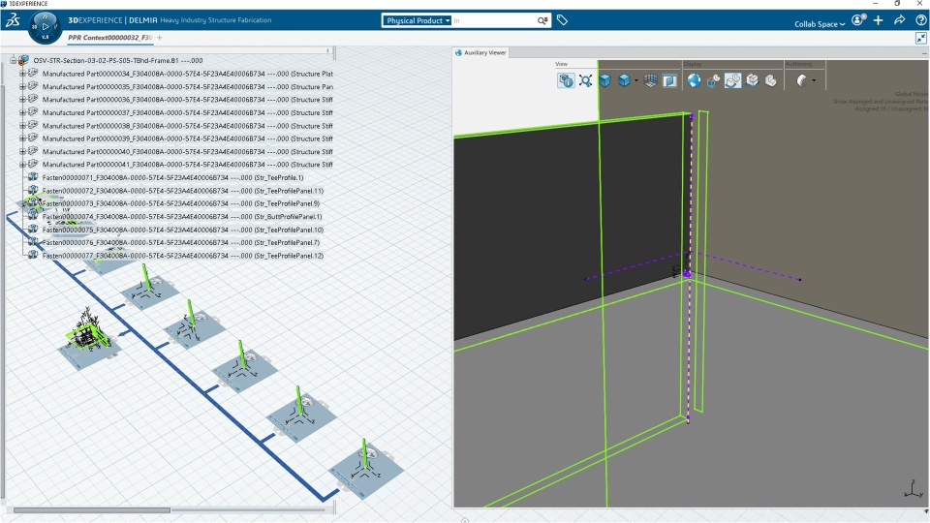This screenshot has height=523, width=930.
Task: Select the PPR Context00000032 tab
Action: click(x=109, y=38)
